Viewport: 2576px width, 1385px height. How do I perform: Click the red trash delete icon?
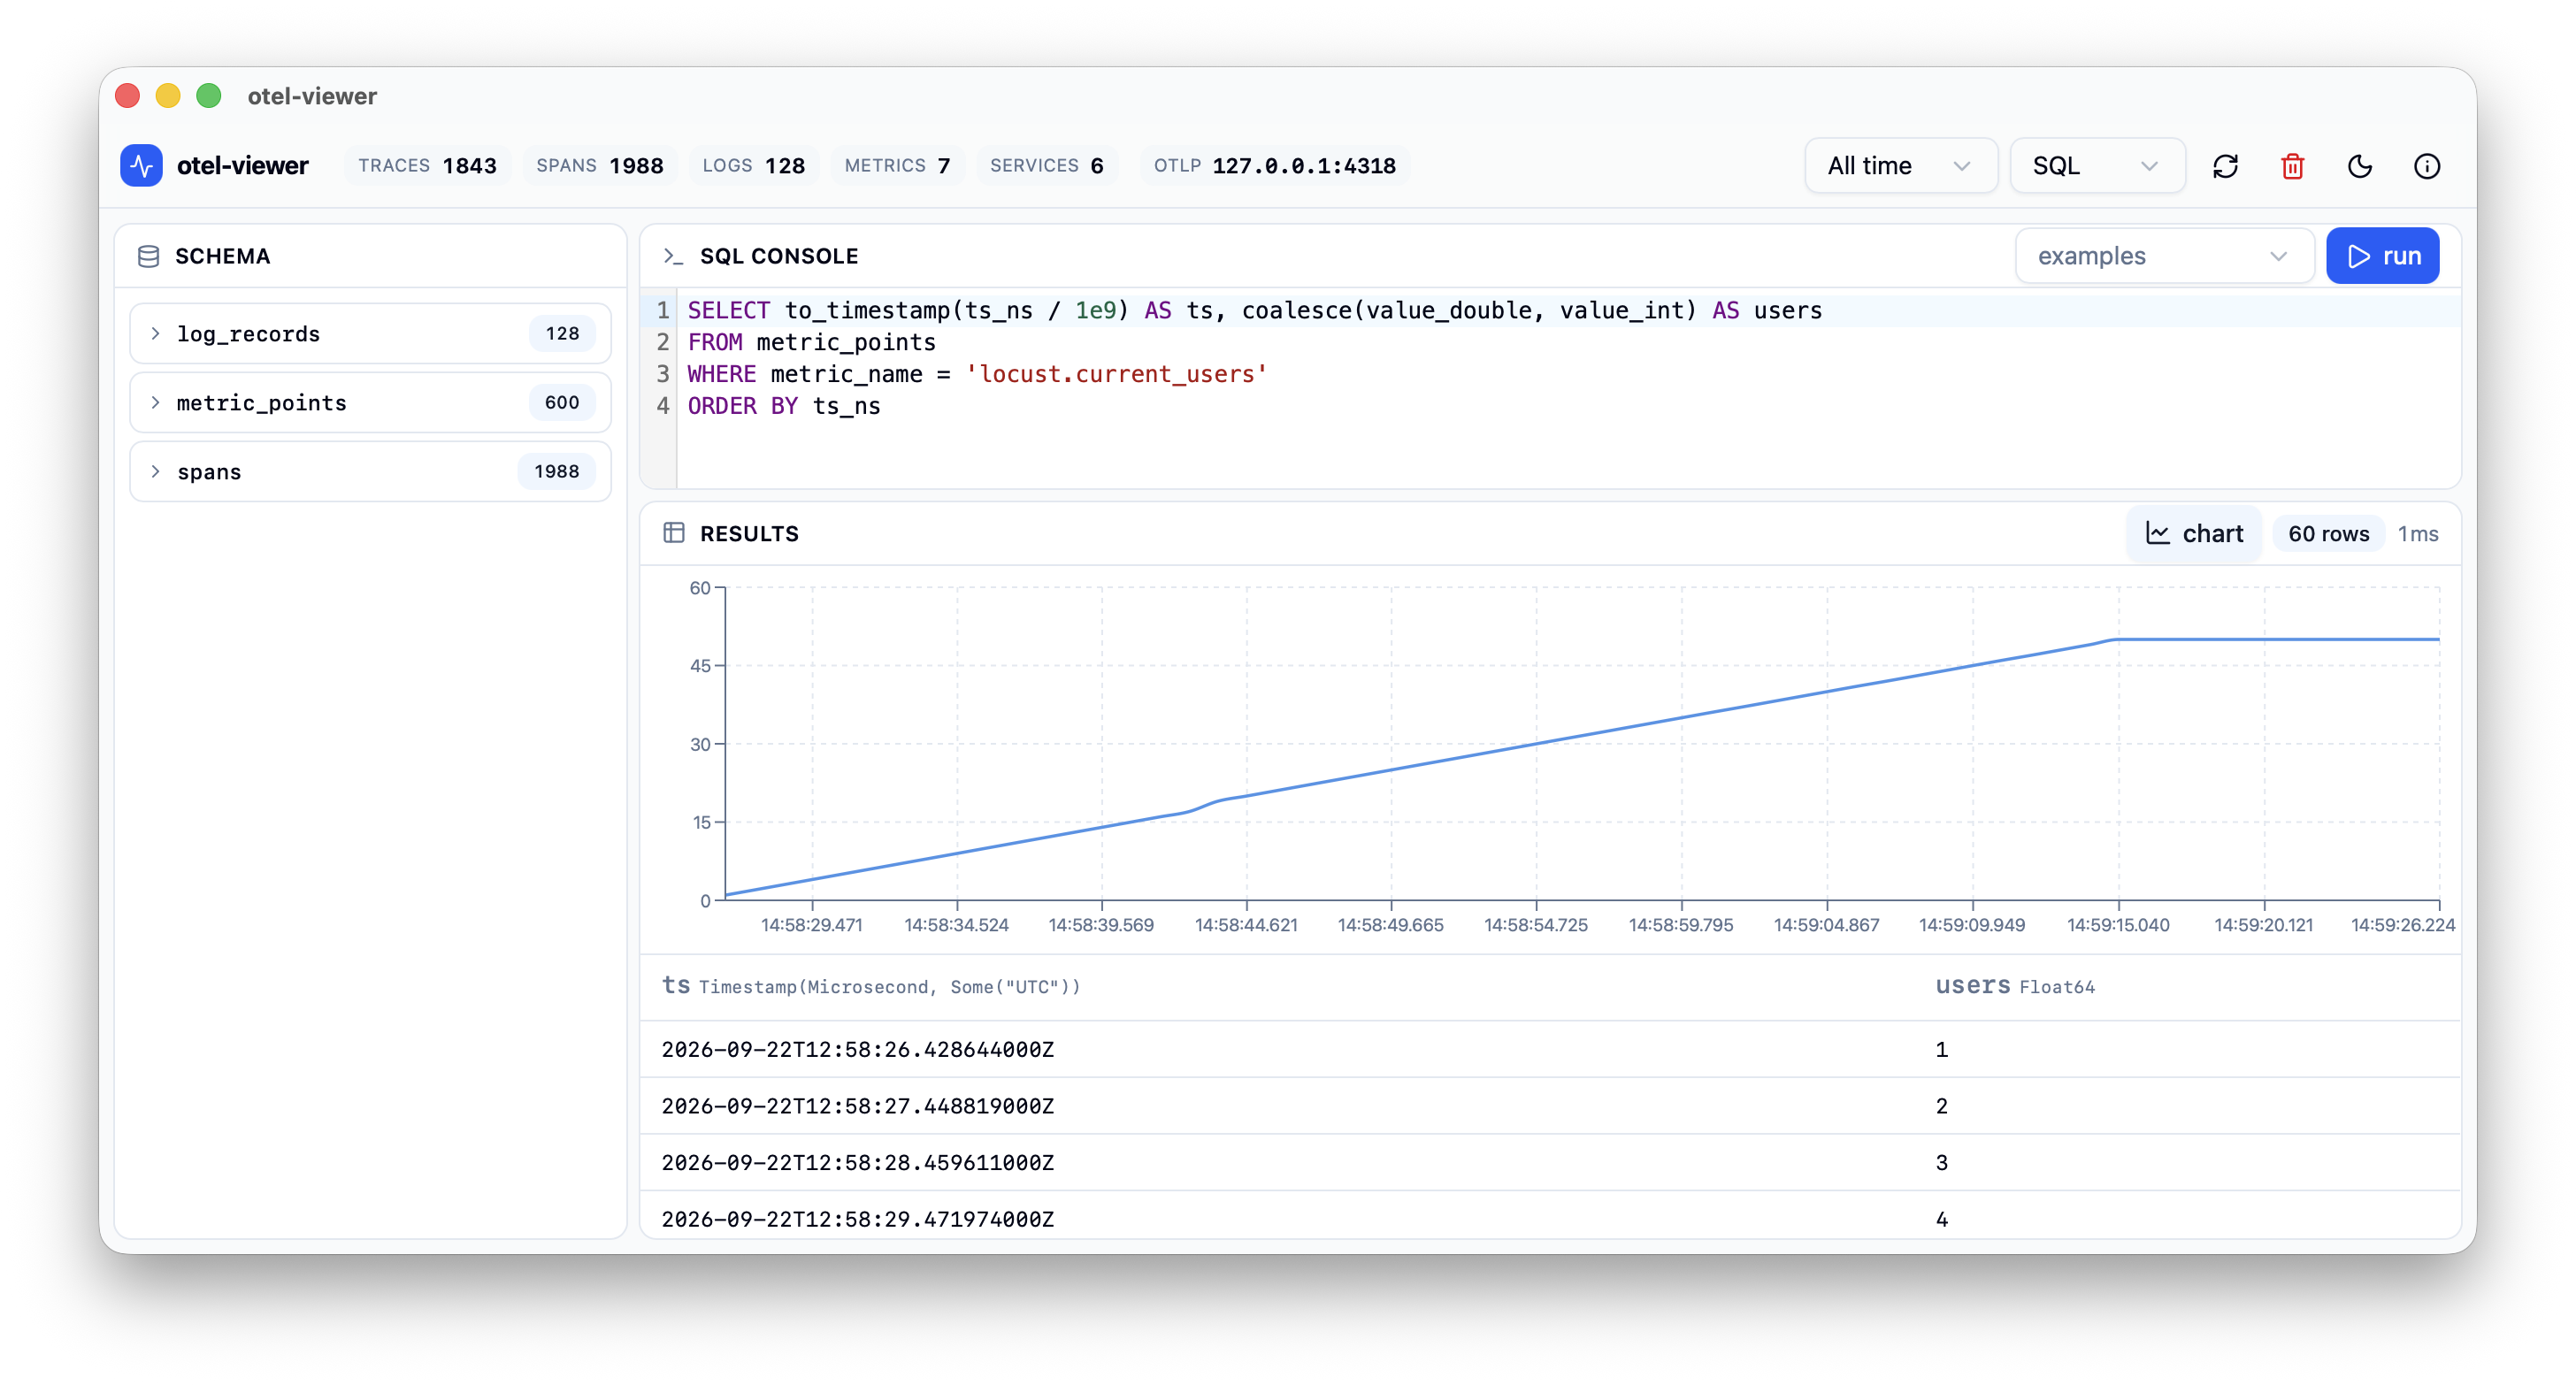point(2292,166)
